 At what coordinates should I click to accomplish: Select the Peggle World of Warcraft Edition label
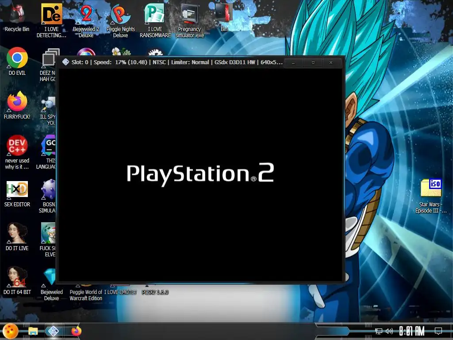tap(86, 295)
